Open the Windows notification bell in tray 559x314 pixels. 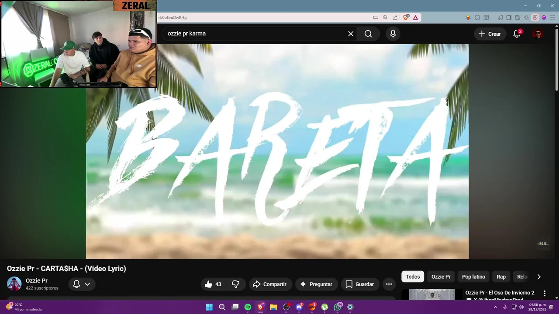click(552, 307)
